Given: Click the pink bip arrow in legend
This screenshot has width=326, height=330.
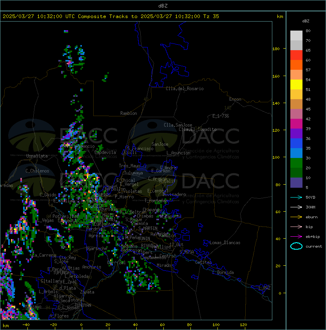Looking at the screenshot, I should [x=296, y=227].
